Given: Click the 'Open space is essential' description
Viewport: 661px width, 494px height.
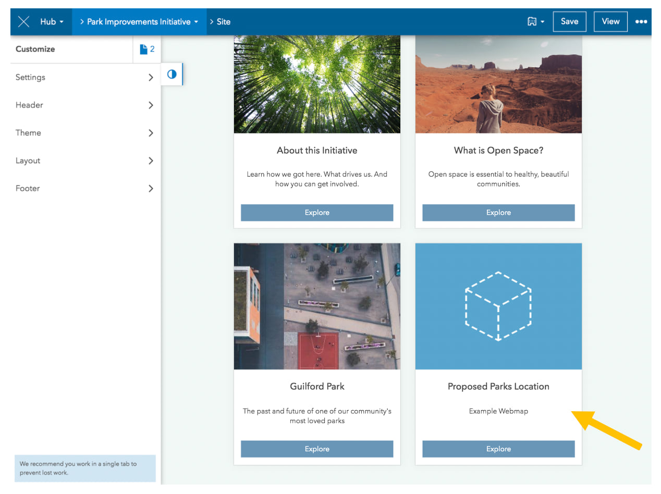Looking at the screenshot, I should click(x=498, y=179).
